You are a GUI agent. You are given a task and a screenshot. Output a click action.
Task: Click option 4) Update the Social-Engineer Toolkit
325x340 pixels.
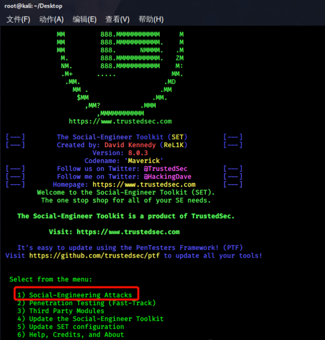coord(91,319)
